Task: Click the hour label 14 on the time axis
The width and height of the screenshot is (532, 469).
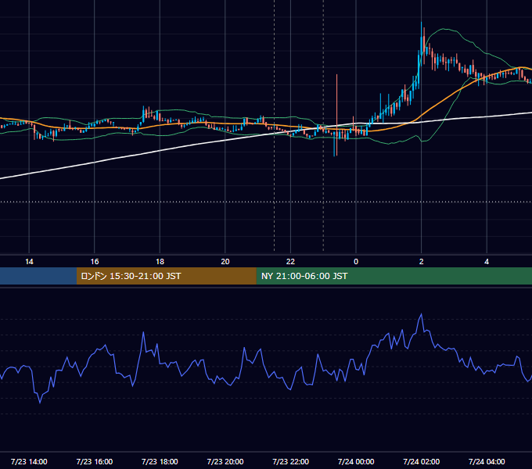Action: 29,262
